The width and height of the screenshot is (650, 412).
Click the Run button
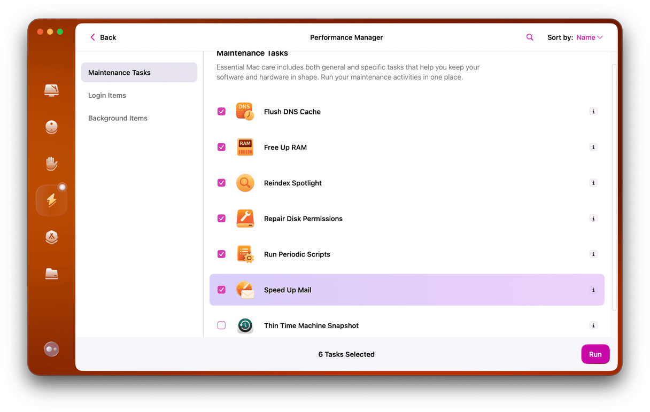click(x=595, y=354)
